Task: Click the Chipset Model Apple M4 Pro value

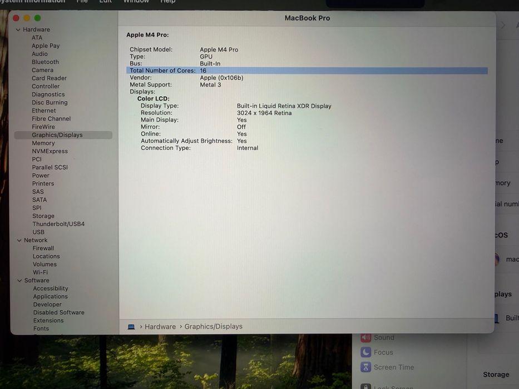Action: (219, 49)
